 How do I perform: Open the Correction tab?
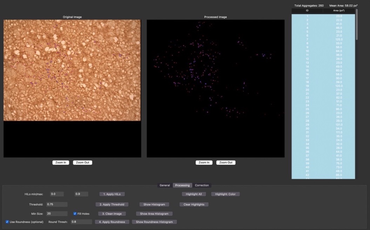202,185
